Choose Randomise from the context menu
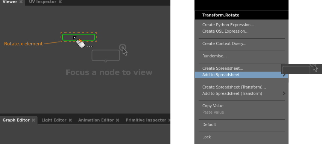Image resolution: width=322 pixels, height=144 pixels. [x=214, y=56]
